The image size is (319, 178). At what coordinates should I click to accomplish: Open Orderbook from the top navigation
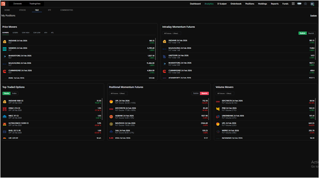coord(236,4)
